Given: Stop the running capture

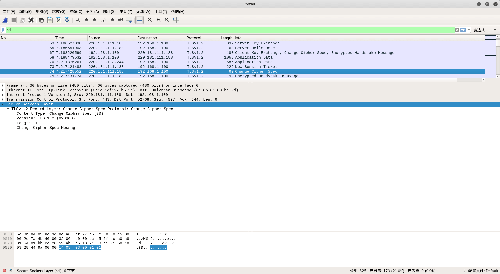Looking at the screenshot, I should pyautogui.click(x=14, y=20).
